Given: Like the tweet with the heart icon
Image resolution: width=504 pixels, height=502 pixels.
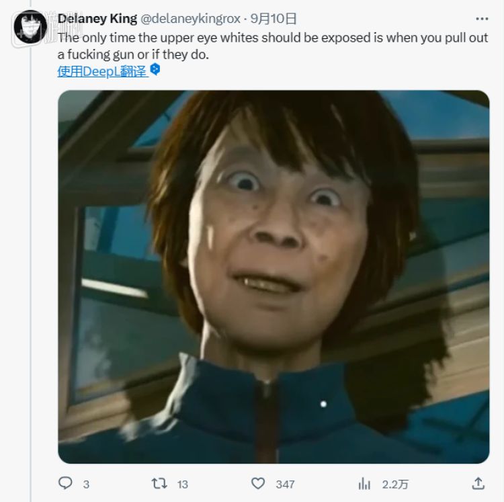Looking at the screenshot, I should [x=258, y=483].
